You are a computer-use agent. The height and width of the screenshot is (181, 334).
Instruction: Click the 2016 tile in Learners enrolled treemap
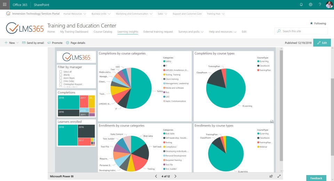(86, 131)
